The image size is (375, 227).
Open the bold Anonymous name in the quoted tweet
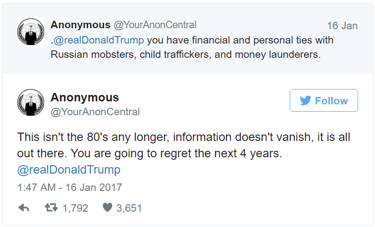coord(80,25)
